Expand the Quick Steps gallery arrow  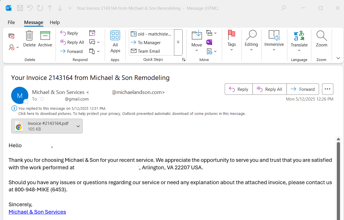pyautogui.click(x=178, y=42)
